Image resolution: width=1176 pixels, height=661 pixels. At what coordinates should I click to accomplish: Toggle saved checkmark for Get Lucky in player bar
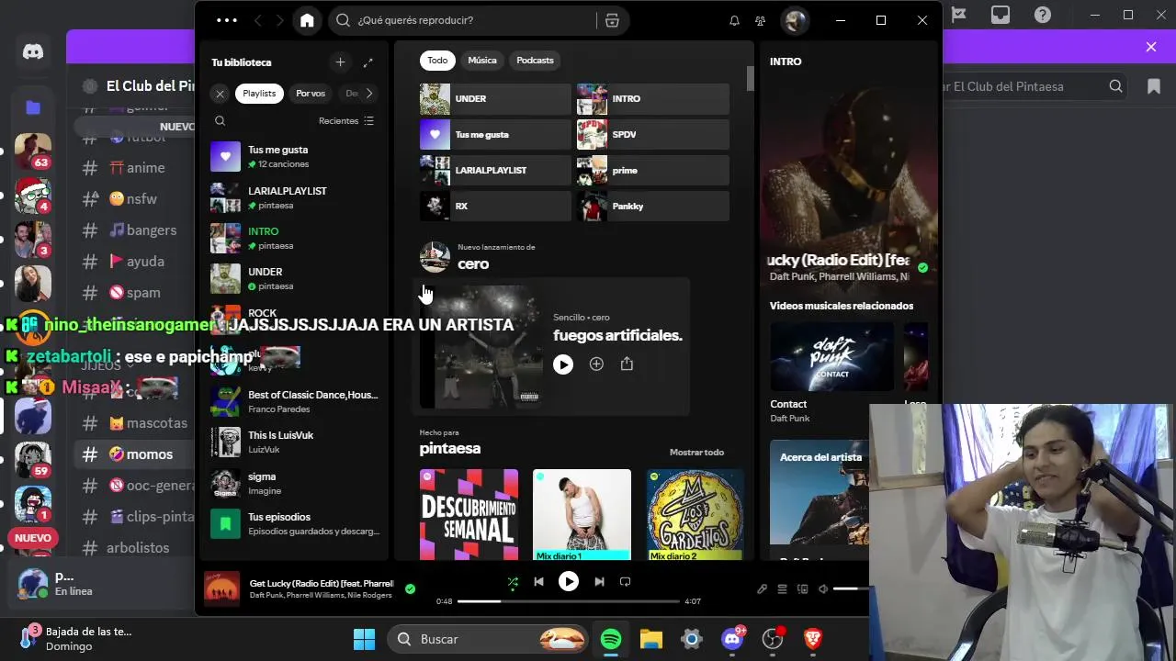click(x=410, y=588)
